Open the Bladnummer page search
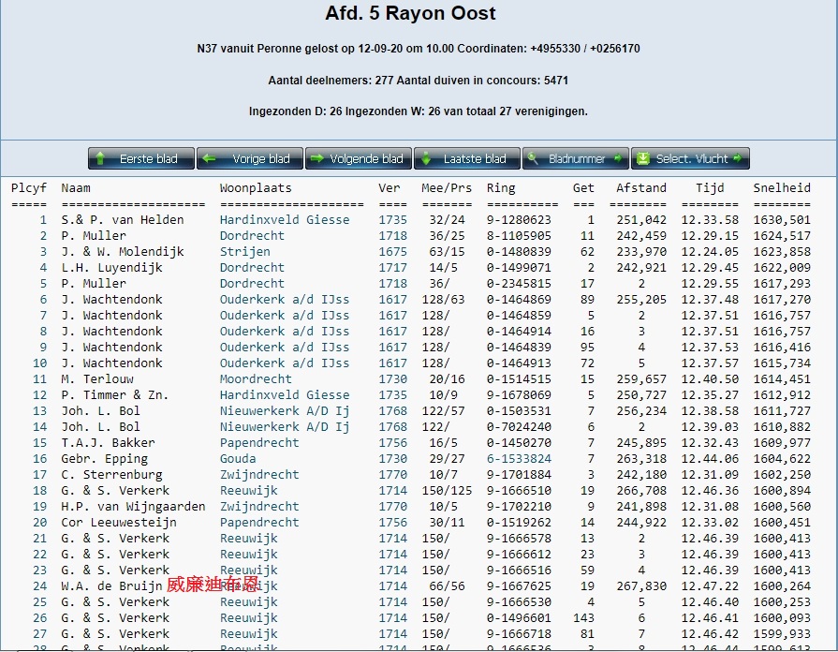The height and width of the screenshot is (652, 838). 576,158
